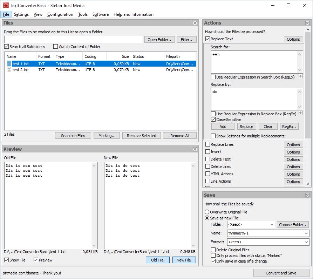The image size is (313, 279).
Task: Click the RegEx button
Action: point(289,127)
